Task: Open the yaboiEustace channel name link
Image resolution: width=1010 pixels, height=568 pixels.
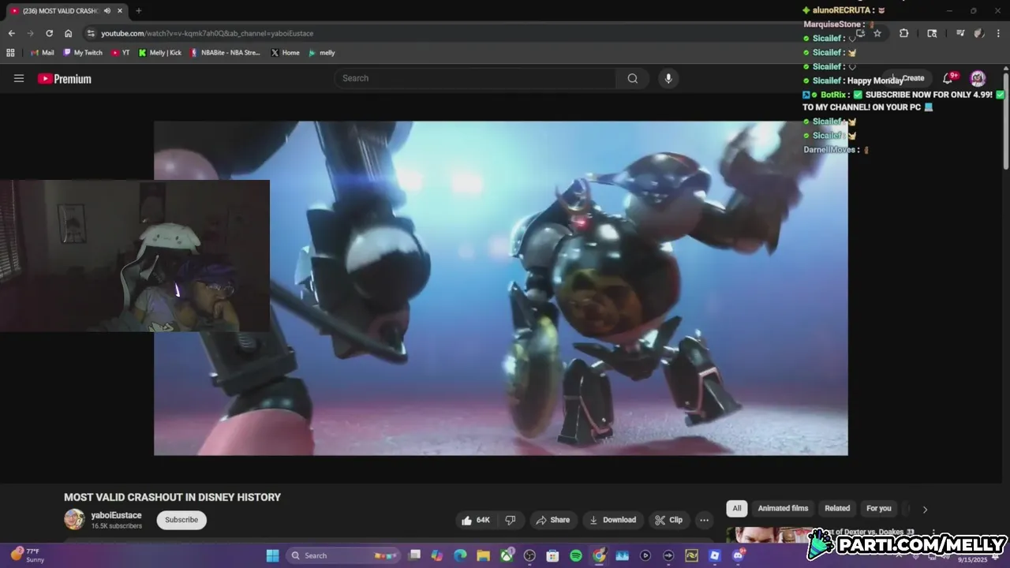Action: tap(116, 515)
